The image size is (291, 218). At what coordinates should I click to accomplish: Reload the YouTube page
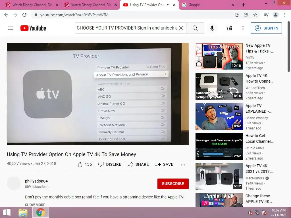pyautogui.click(x=24, y=15)
